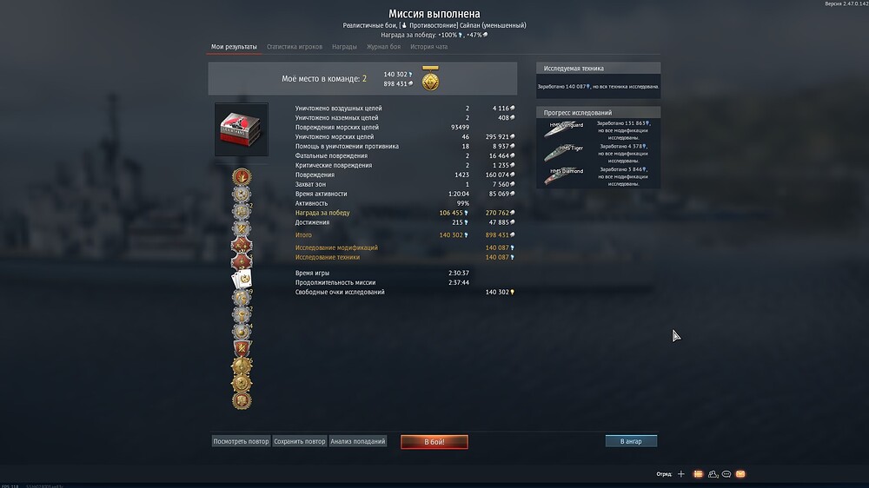The height and width of the screenshot is (488, 869).
Task: Click the topmost red round award badge
Action: coord(242,176)
